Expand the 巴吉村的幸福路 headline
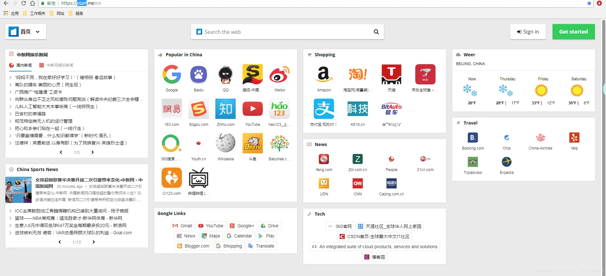The image size is (606, 276). [x=11, y=114]
